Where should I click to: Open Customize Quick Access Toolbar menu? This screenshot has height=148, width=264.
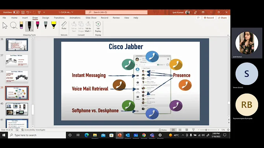coord(44,12)
